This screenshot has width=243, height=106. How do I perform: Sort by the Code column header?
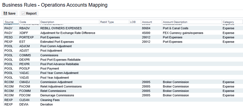[x=29, y=22]
